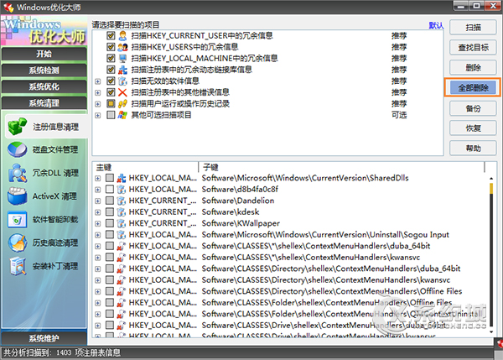The width and height of the screenshot is (503, 360).
Task: Check the Software\Dandelion result checkbox
Action: pos(110,201)
